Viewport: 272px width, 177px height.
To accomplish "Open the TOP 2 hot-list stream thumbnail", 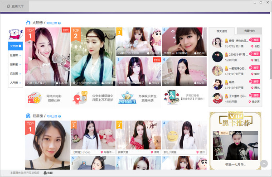I will coord(93,57).
